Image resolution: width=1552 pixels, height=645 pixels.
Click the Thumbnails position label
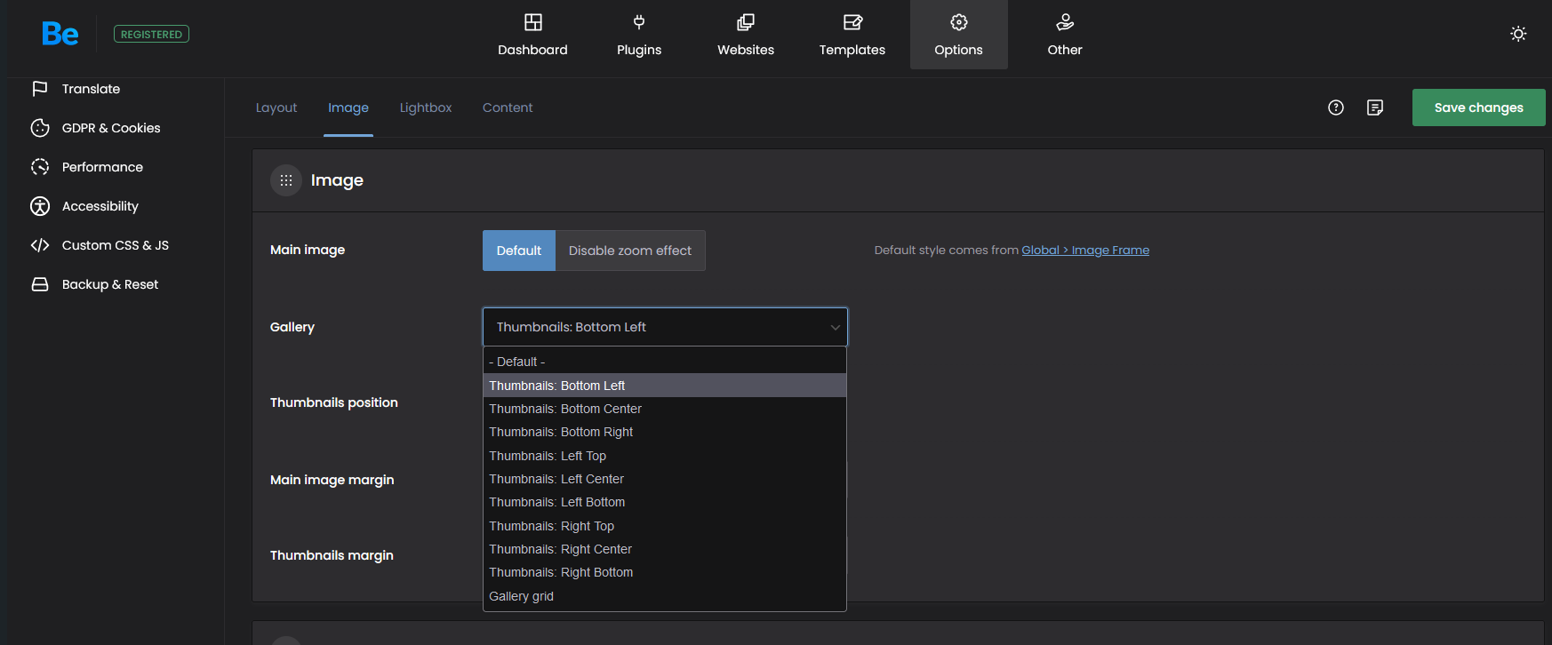[x=334, y=402]
